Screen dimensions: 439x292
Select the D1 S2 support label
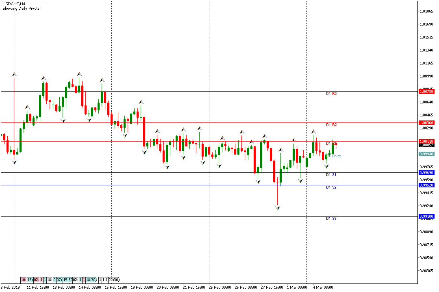331,187
